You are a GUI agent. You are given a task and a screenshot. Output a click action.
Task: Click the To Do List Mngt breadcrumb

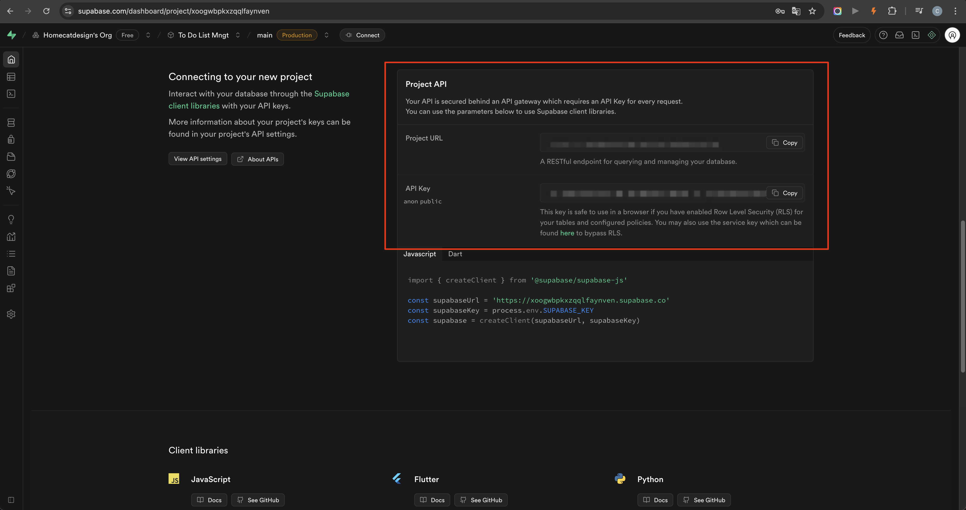click(x=203, y=35)
